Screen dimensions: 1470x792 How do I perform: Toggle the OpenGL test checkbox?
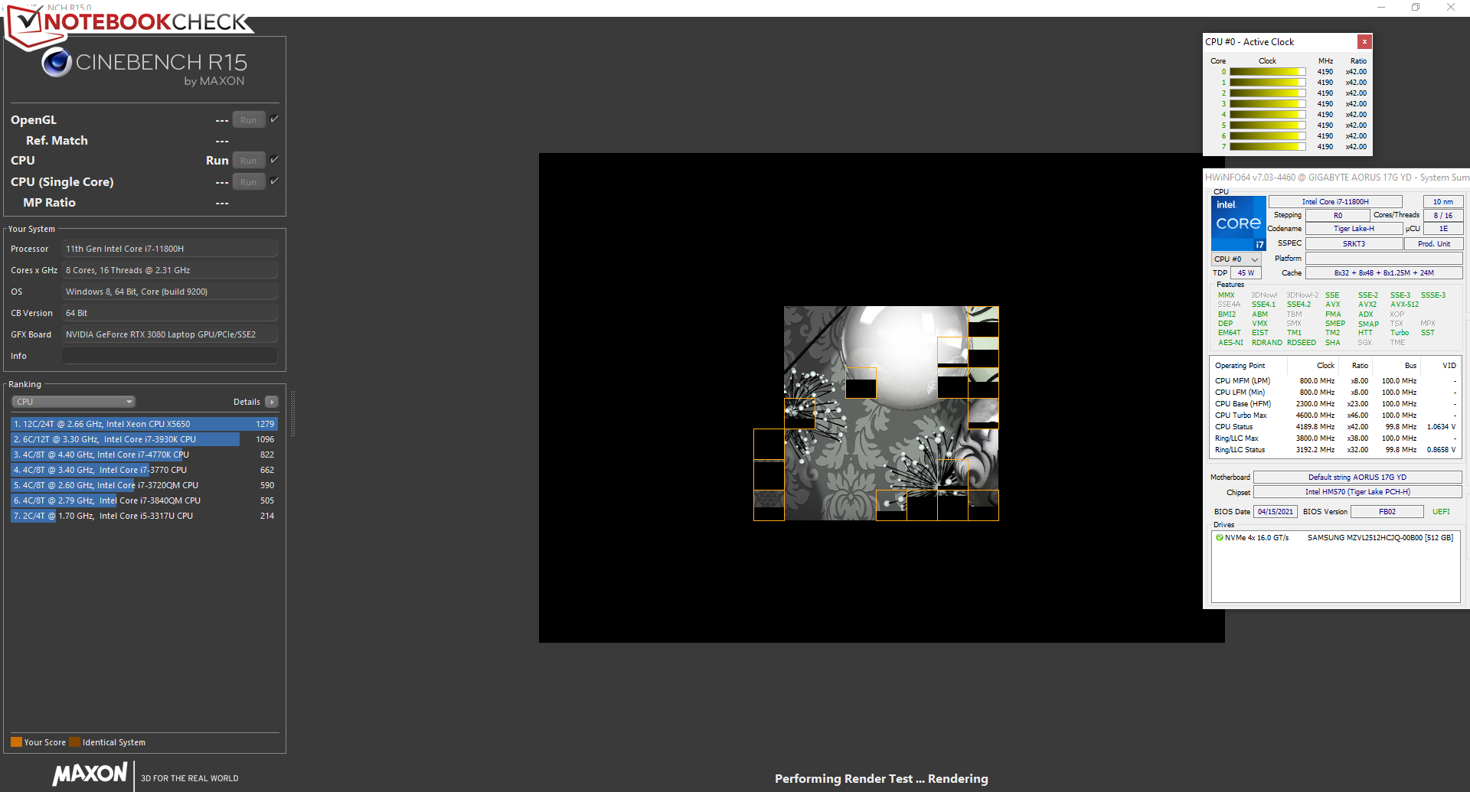coord(274,119)
